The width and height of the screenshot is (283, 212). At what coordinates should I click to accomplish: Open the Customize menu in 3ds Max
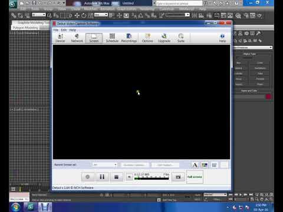[x=167, y=9]
